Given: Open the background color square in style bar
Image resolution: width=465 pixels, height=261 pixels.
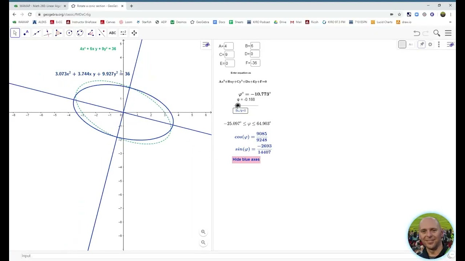Looking at the screenshot, I should click(x=402, y=45).
